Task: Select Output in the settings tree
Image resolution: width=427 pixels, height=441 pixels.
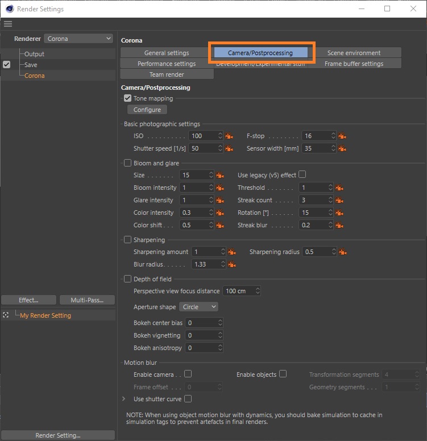Action: coord(34,54)
